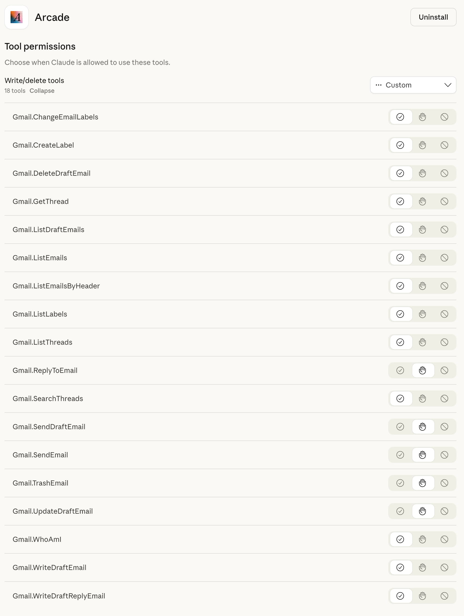Click the Gmail.ListEmailsByHeader tool name
Image resolution: width=464 pixels, height=616 pixels.
[56, 286]
